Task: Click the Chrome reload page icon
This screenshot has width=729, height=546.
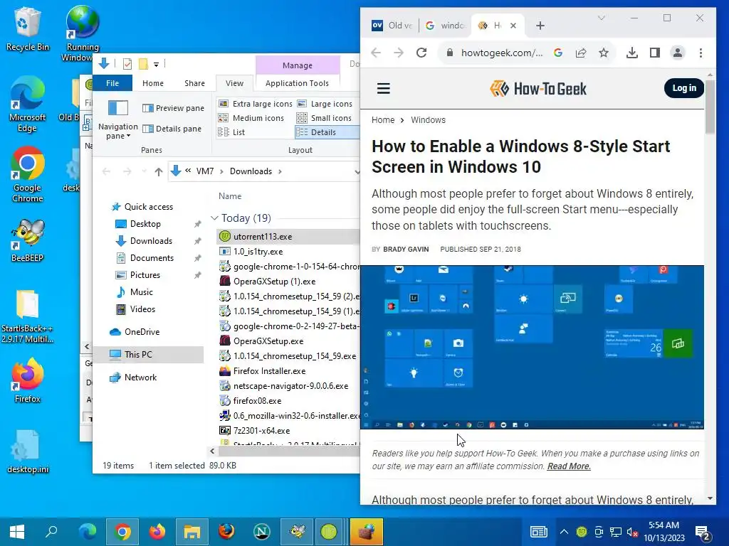Action: 421,53
